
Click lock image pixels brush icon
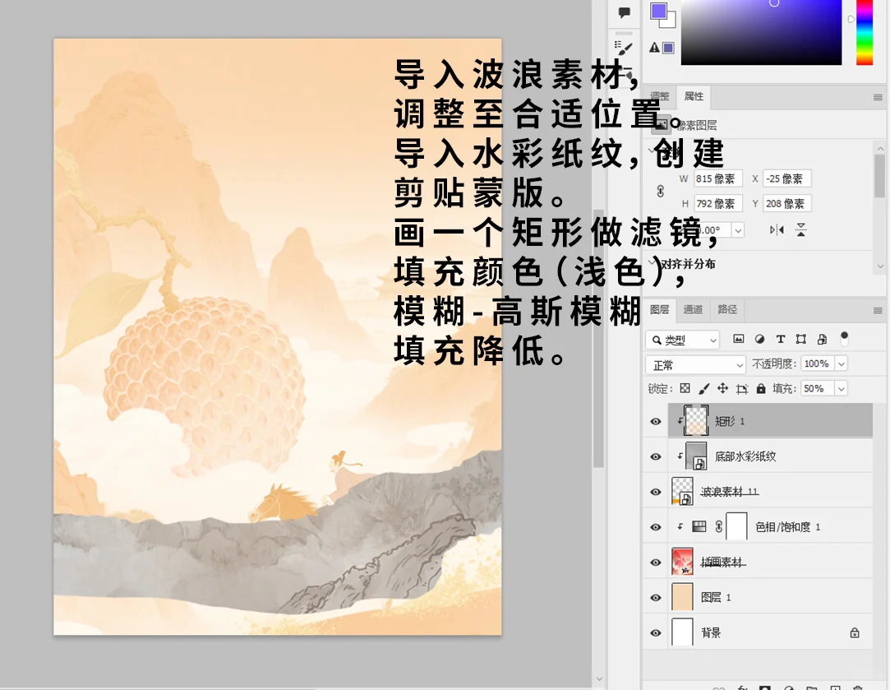pyautogui.click(x=703, y=388)
